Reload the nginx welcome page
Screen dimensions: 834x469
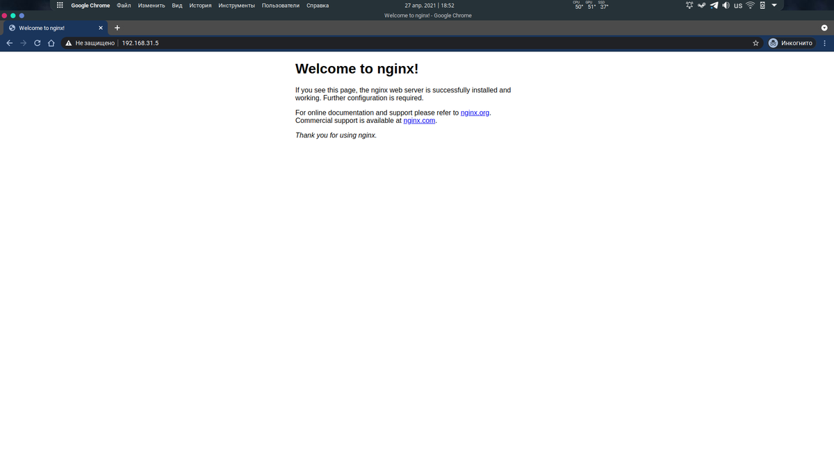[x=37, y=42]
